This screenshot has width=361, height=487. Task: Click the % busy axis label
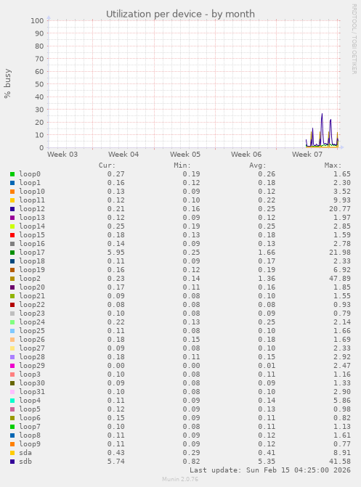coord(7,83)
